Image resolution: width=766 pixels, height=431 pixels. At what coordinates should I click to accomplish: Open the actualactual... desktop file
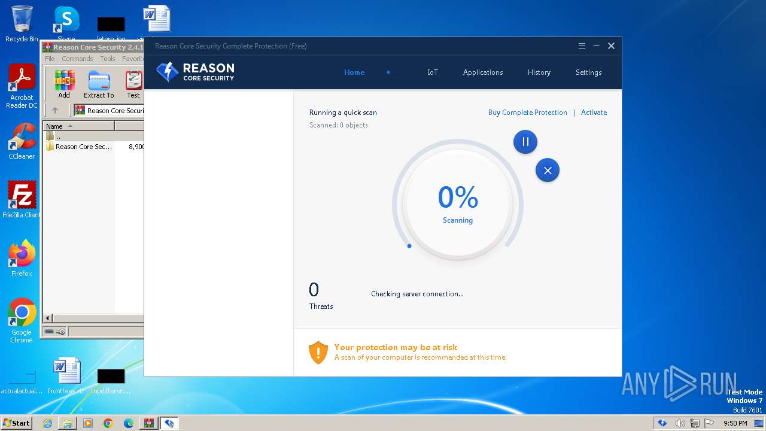[22, 381]
